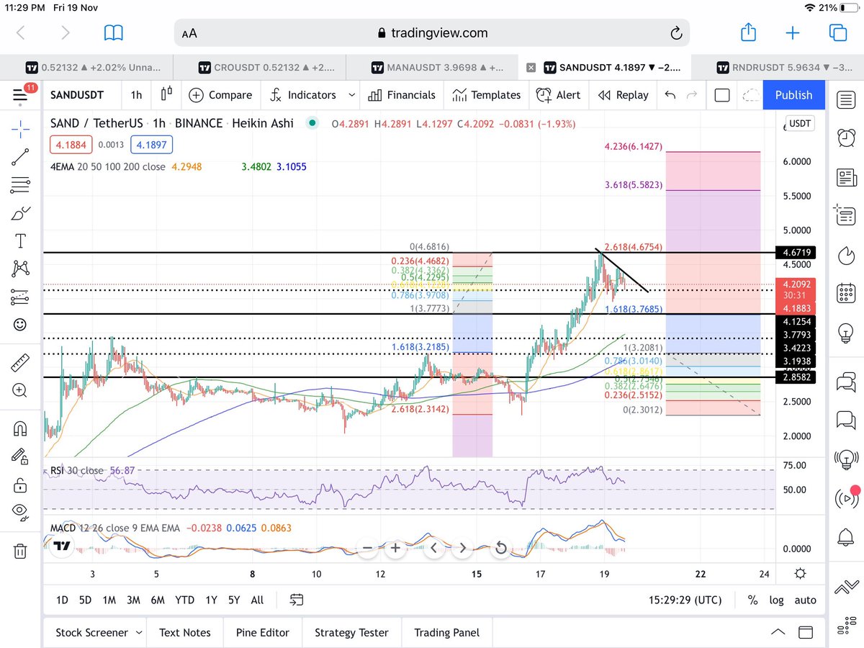Select the All date range
This screenshot has height=648, width=864.
pos(257,600)
